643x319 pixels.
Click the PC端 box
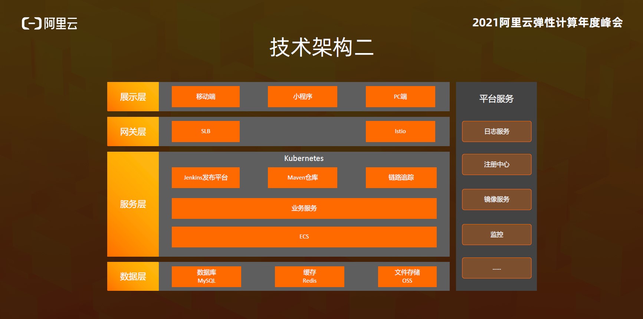400,97
